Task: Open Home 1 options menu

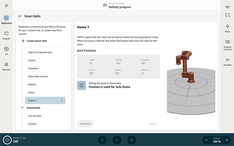Action: [x=62, y=100]
